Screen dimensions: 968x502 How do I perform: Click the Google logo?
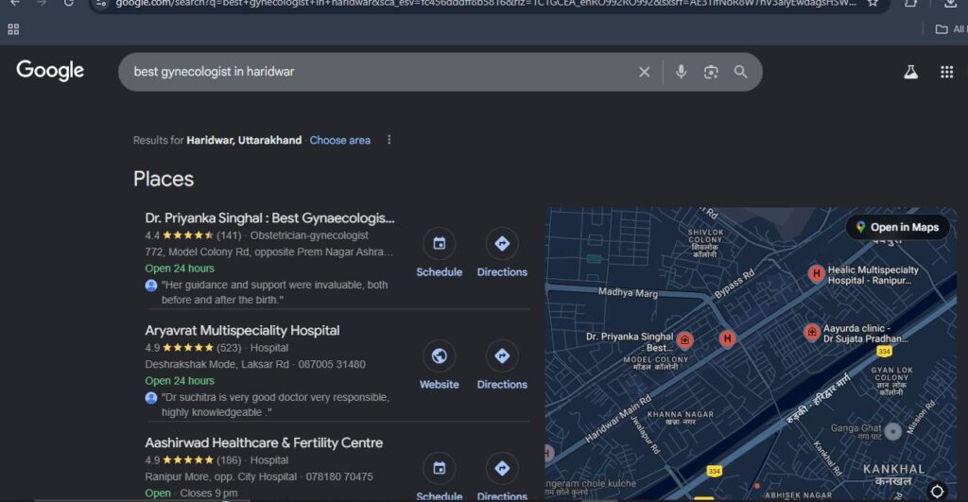point(50,71)
